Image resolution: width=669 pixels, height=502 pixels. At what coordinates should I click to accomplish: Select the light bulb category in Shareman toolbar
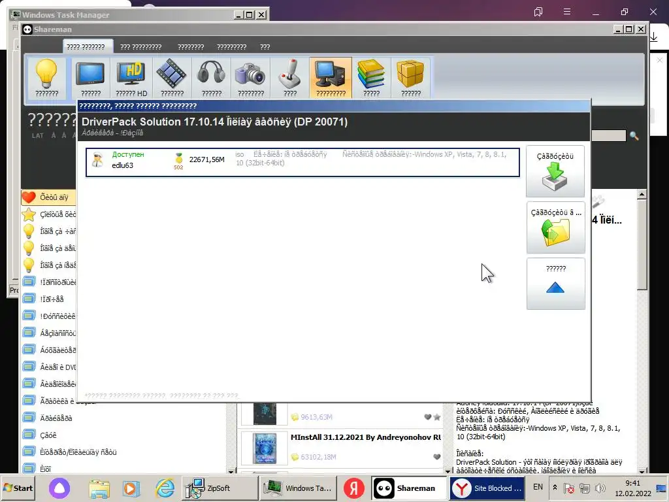[46, 78]
